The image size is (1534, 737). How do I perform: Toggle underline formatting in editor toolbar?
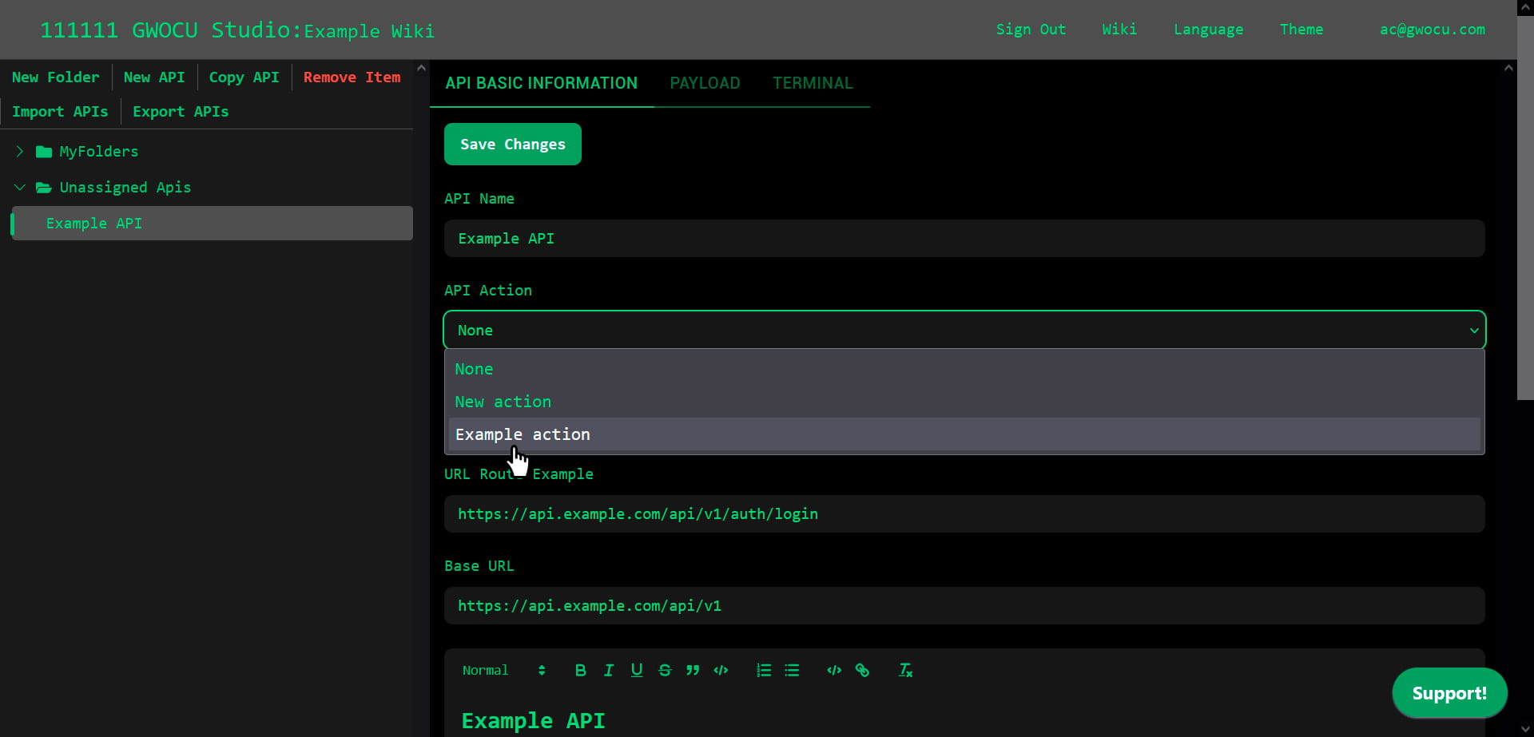[637, 670]
